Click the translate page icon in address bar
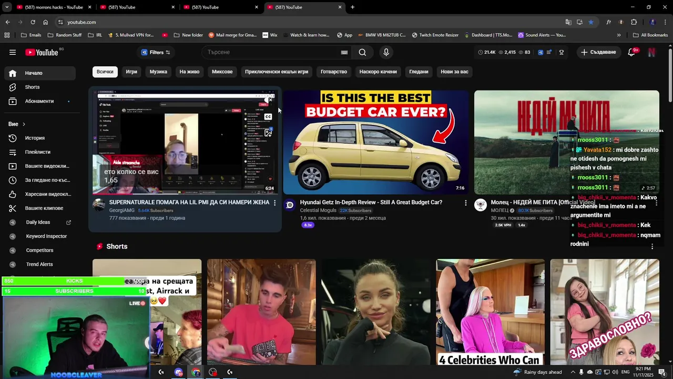The height and width of the screenshot is (379, 673). pyautogui.click(x=568, y=22)
